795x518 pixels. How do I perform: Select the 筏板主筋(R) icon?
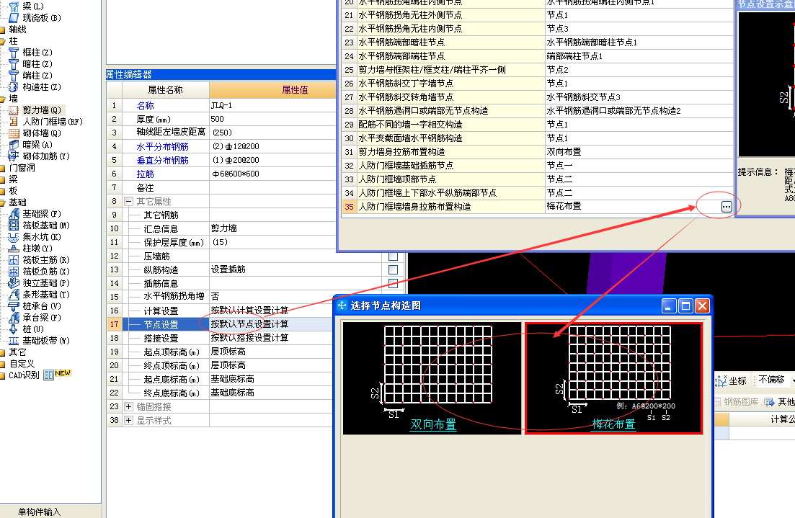pyautogui.click(x=14, y=260)
